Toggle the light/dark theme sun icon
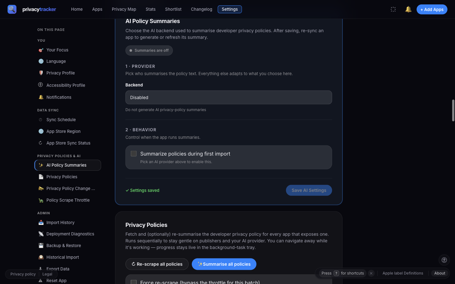 coord(393,9)
